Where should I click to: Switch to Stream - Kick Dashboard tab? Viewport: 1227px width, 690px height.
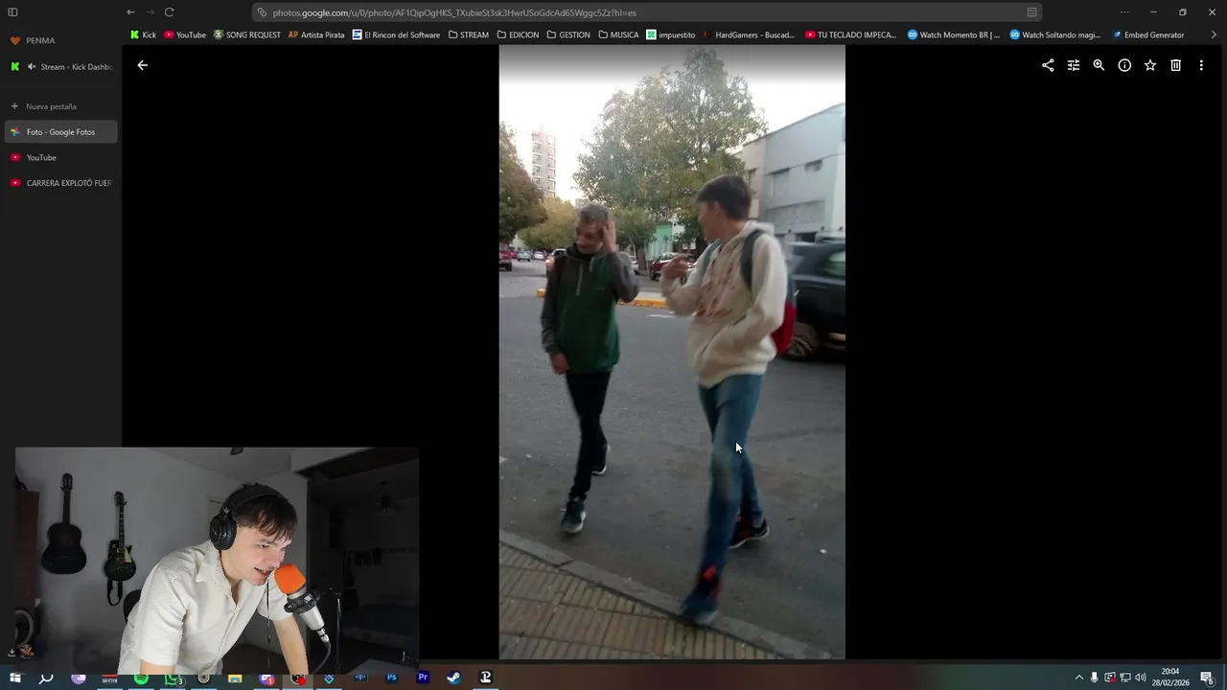[61, 67]
